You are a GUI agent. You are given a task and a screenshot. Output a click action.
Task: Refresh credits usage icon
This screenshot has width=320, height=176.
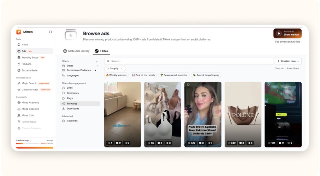31,140
